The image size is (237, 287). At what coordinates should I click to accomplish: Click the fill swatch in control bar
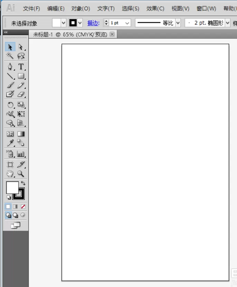pos(57,23)
